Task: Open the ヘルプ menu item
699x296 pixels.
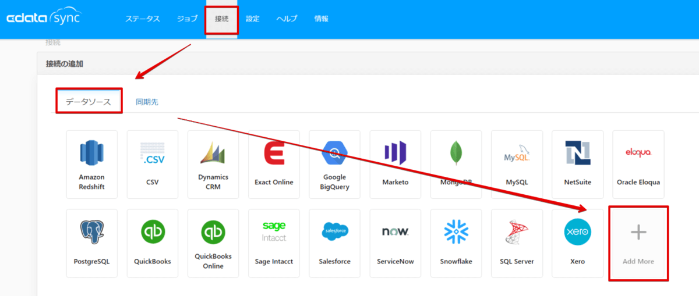Action: coord(287,19)
